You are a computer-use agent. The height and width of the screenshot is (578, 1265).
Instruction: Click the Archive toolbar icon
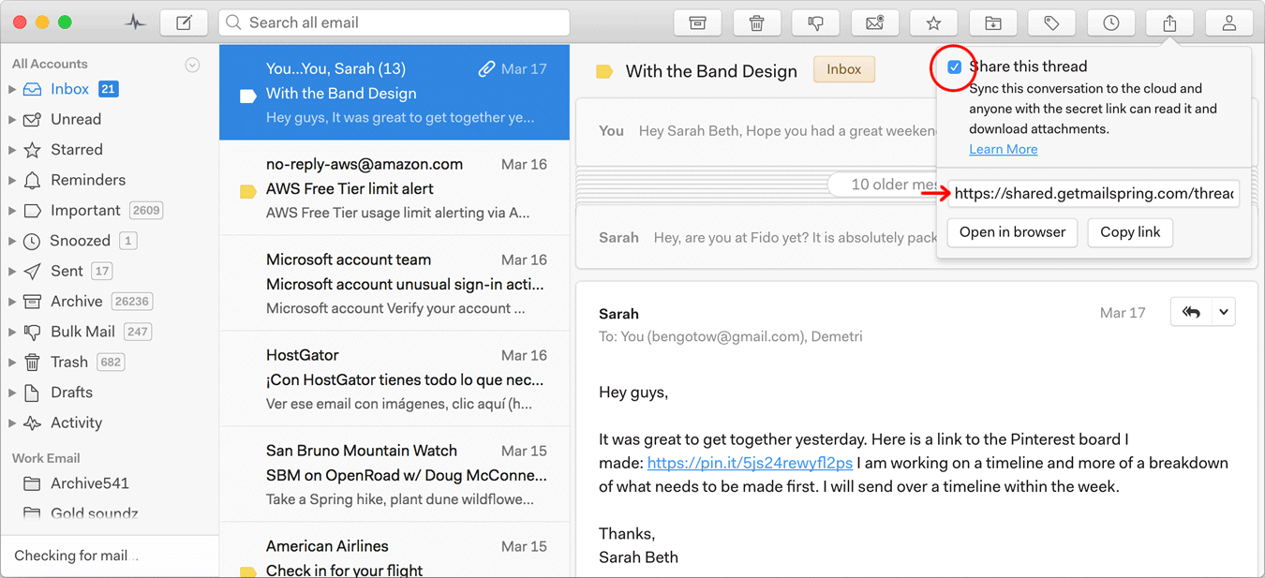(697, 22)
